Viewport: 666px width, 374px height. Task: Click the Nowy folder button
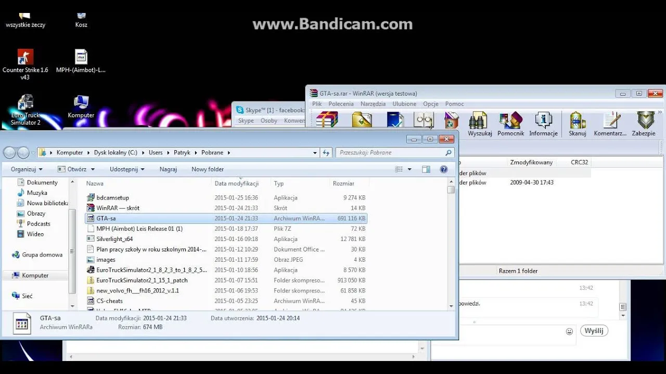(208, 169)
